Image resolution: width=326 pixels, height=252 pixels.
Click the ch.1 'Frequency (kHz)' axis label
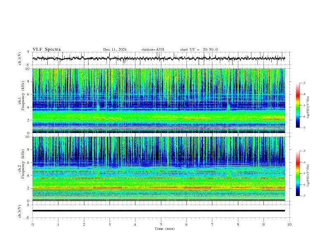pyautogui.click(x=23, y=96)
